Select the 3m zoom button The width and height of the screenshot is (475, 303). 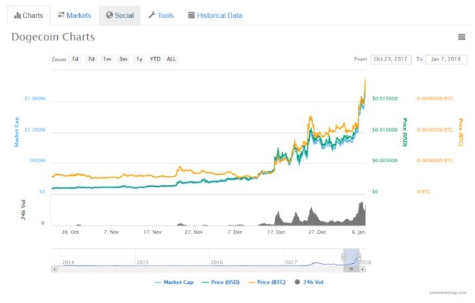click(123, 59)
